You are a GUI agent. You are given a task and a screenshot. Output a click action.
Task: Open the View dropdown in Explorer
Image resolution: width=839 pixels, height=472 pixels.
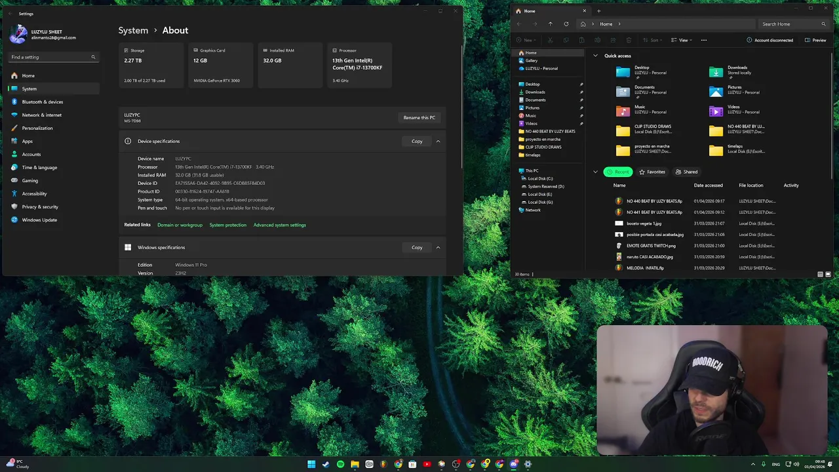682,40
